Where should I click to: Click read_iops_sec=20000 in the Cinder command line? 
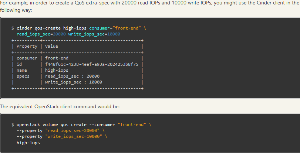[41, 34]
